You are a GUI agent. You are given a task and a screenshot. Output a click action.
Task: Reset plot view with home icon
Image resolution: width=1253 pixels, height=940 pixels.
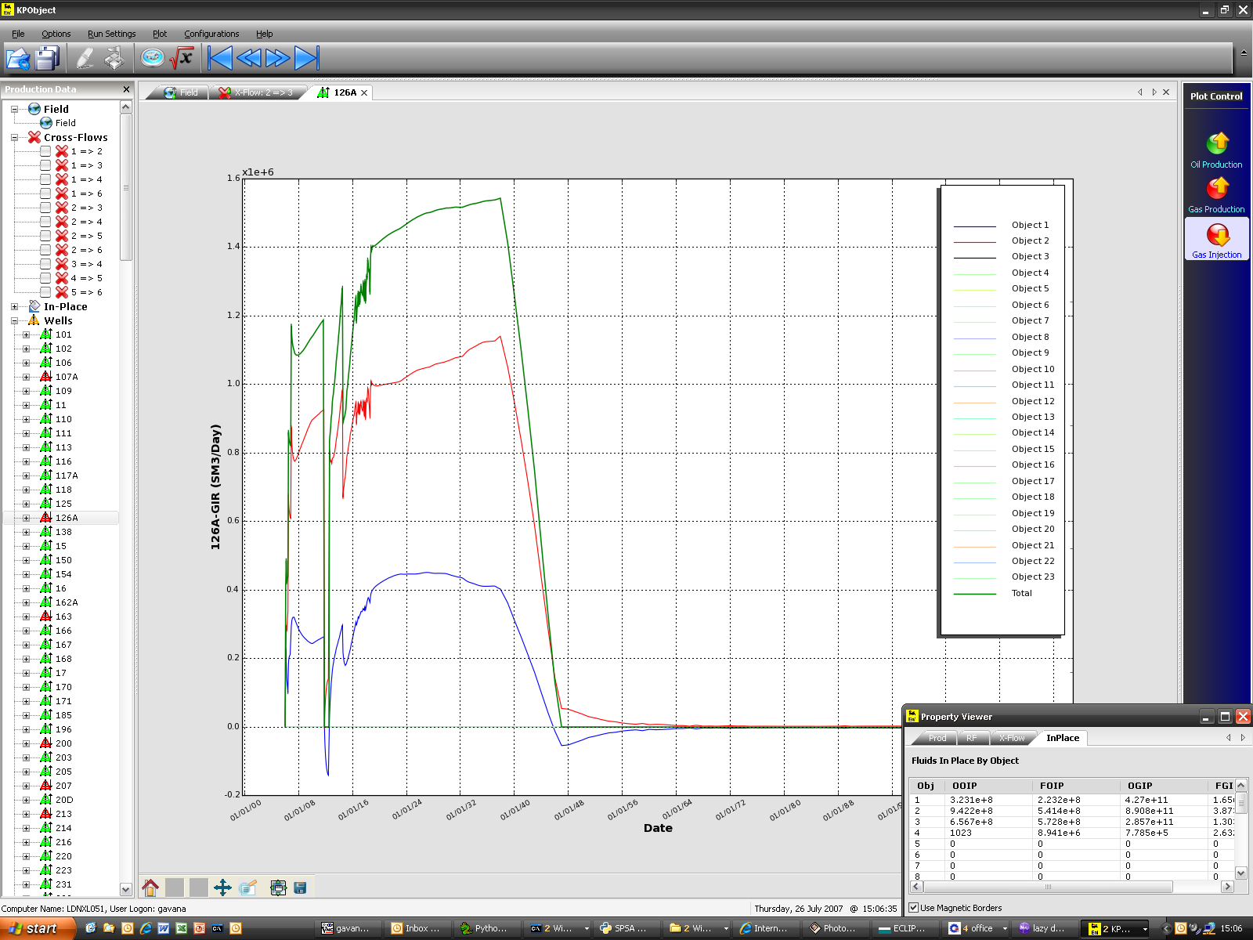point(150,888)
